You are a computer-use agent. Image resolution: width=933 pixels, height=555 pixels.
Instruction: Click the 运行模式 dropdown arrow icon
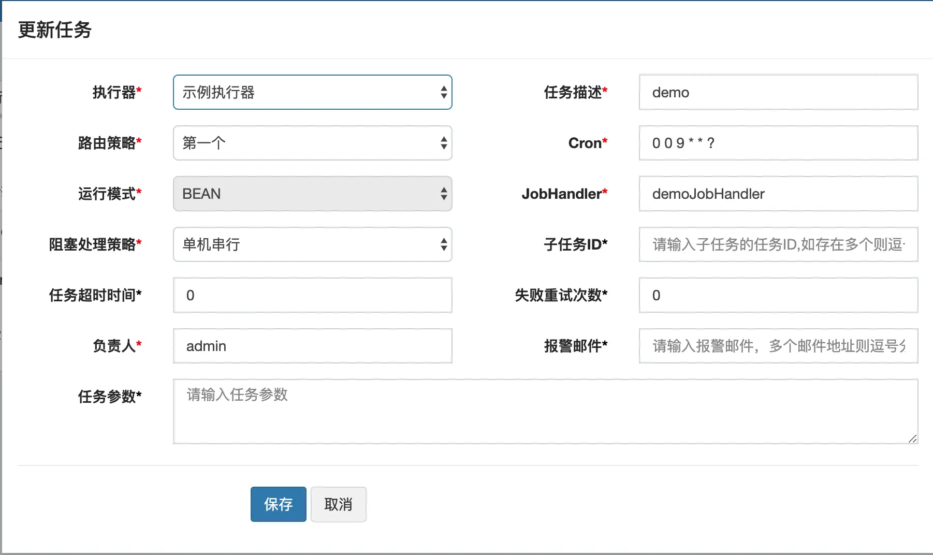pyautogui.click(x=444, y=194)
